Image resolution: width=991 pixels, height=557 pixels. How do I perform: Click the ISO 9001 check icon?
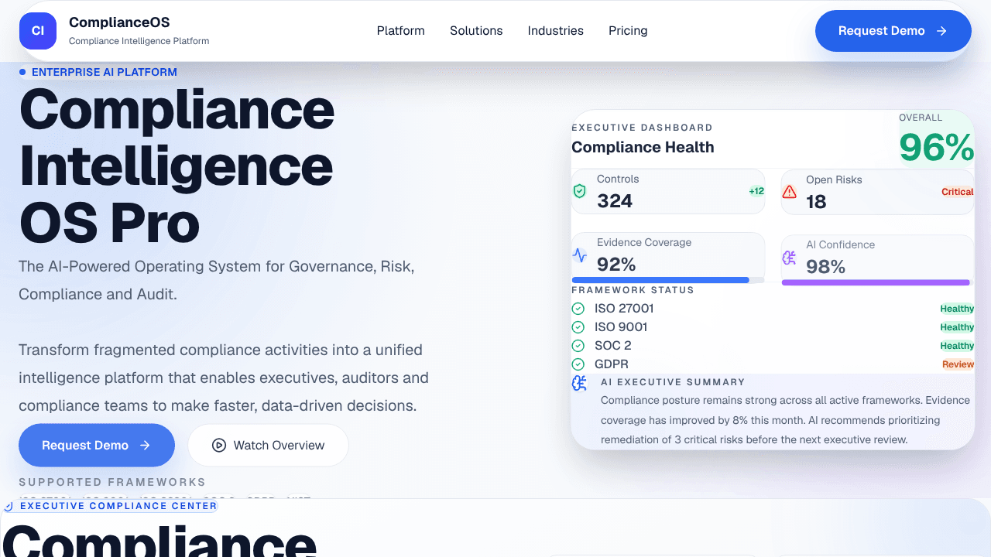[578, 327]
